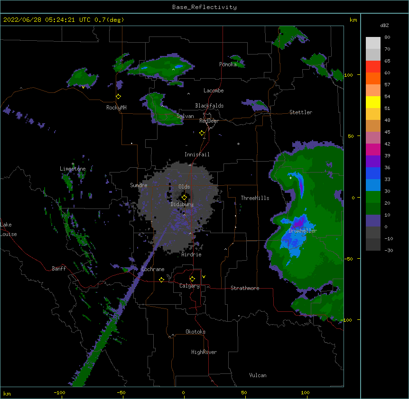Image resolution: width=409 pixels, height=399 pixels.
Task: Pick the yellow 51–54 dBZ legend swatch
Action: click(x=373, y=102)
